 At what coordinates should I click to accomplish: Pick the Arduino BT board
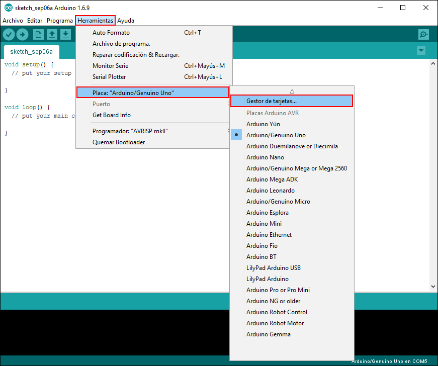[x=292, y=257]
